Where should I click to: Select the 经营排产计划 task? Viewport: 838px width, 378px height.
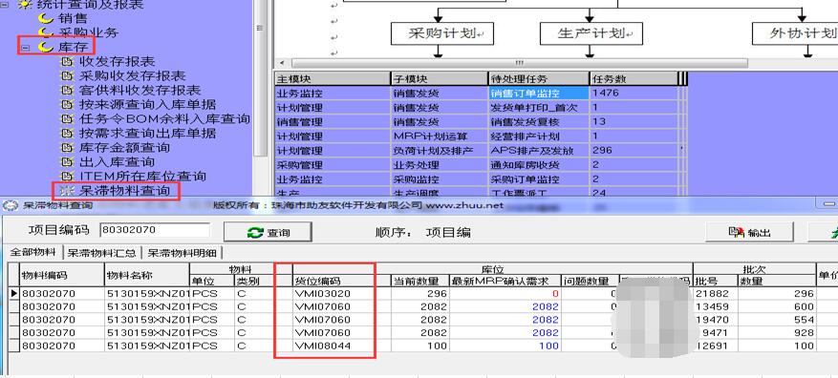pos(538,136)
